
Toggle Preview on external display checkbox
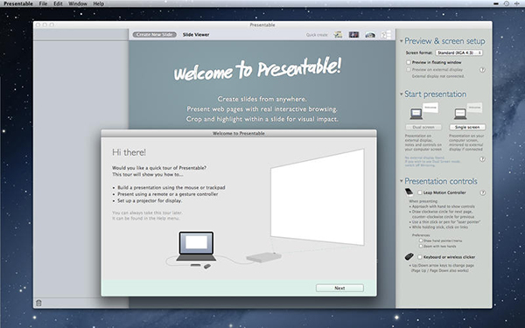[x=409, y=70]
